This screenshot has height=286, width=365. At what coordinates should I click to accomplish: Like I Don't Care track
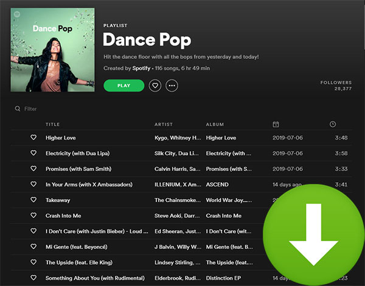[x=33, y=231]
